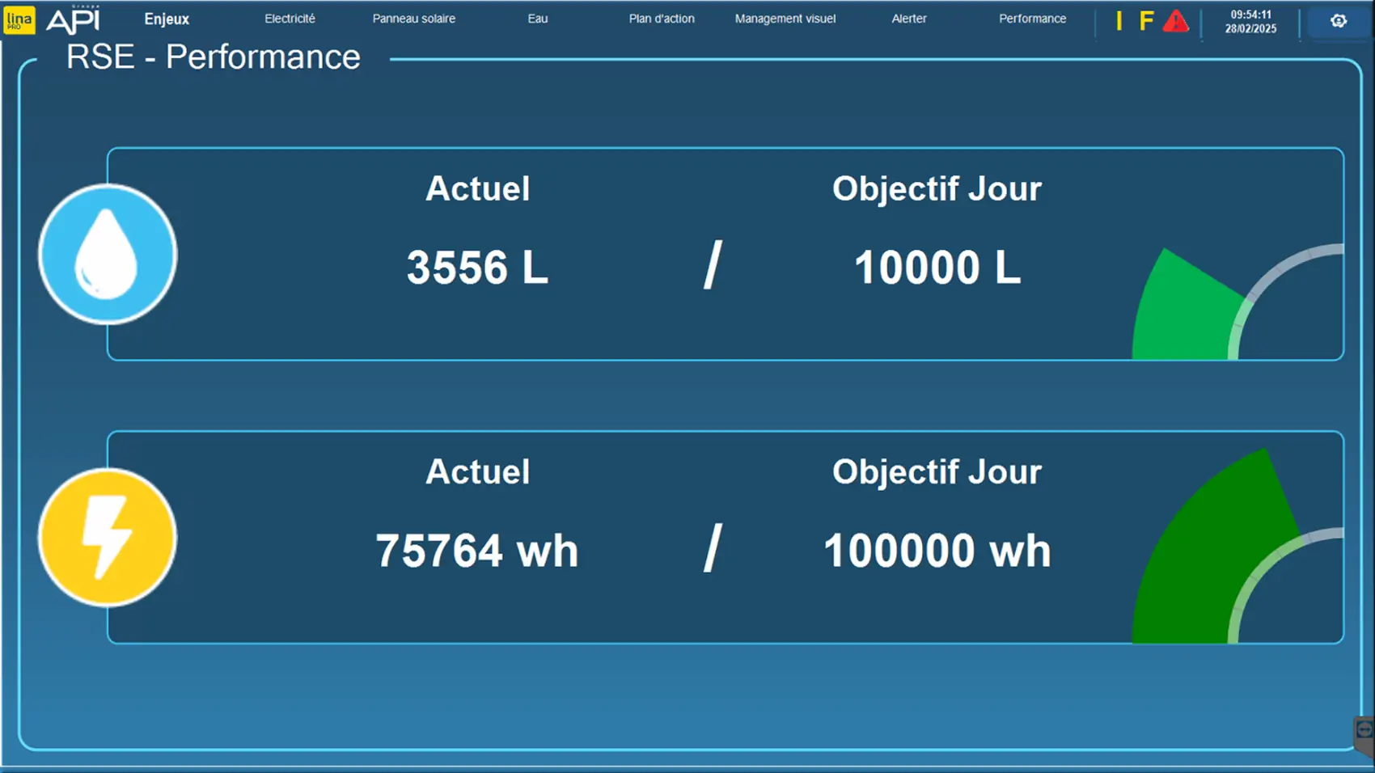Screen dimensions: 1375x773
Task: Click the yellow lina PRO logo
Action: 19,20
